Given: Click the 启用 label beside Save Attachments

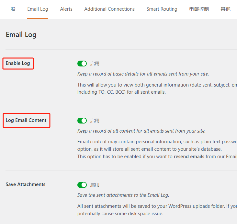Looking at the screenshot, I should 95,185.
